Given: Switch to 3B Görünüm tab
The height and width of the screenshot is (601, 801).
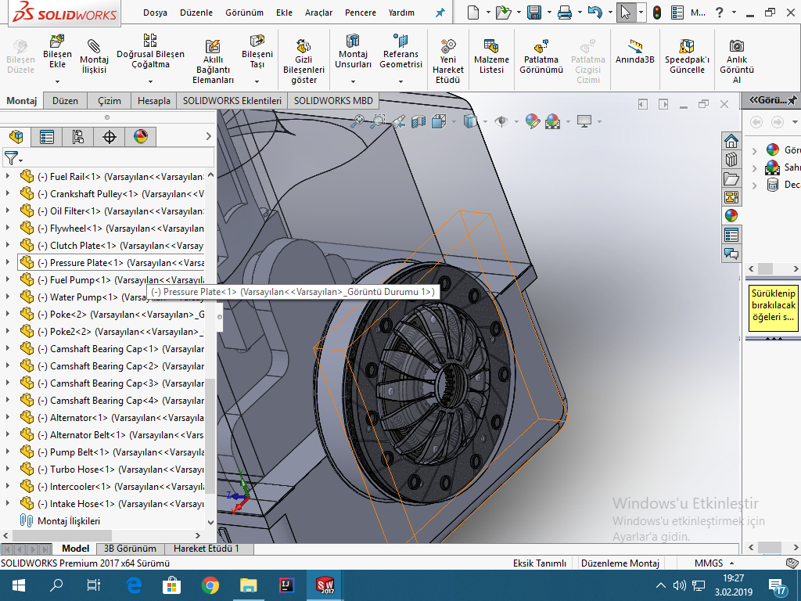Looking at the screenshot, I should click(x=130, y=549).
